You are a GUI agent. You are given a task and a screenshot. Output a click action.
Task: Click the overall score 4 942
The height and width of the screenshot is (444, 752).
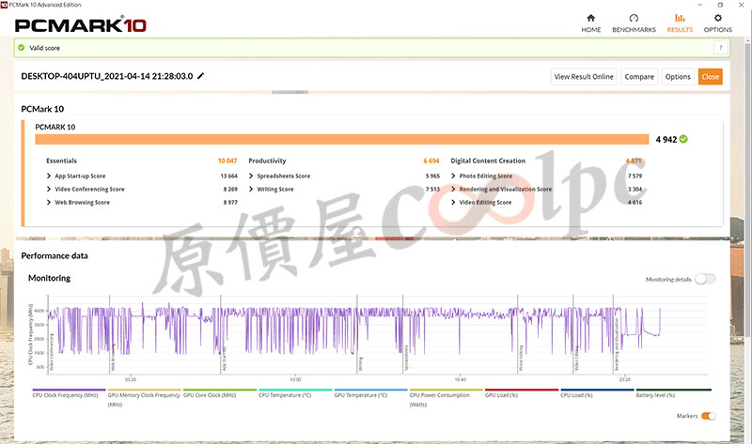(666, 139)
